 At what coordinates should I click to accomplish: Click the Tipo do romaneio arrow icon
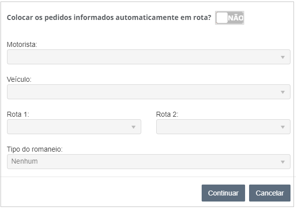[283, 162]
